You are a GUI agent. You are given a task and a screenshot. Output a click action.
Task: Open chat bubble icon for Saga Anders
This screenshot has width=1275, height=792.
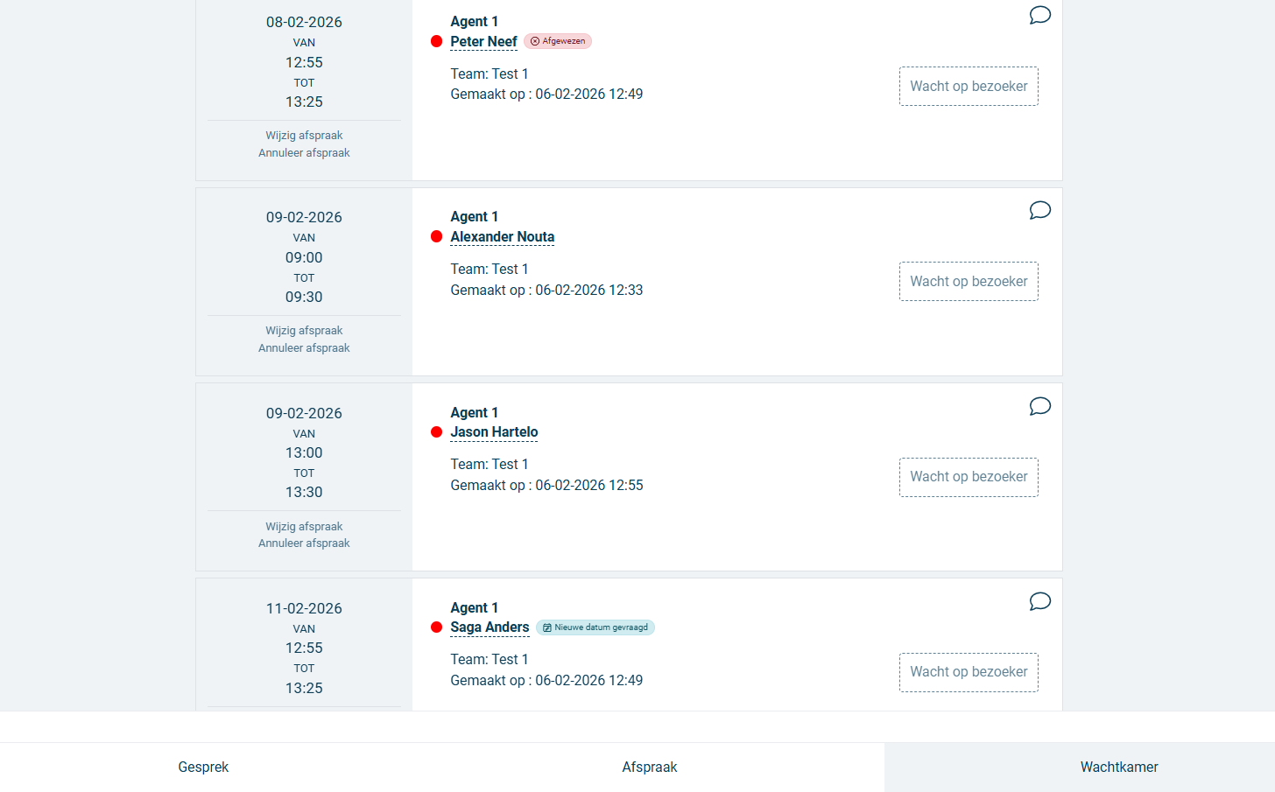(1039, 601)
